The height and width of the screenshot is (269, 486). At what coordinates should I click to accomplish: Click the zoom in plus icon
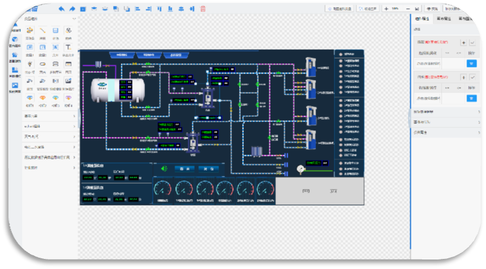click(x=386, y=9)
